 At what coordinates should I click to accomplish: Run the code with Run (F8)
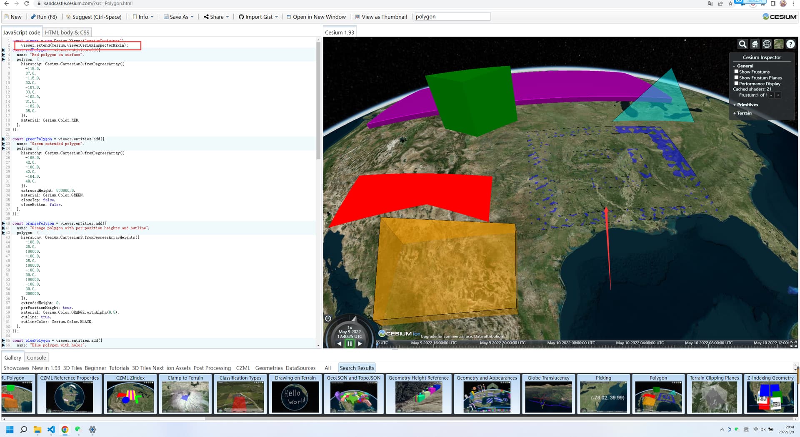point(44,17)
